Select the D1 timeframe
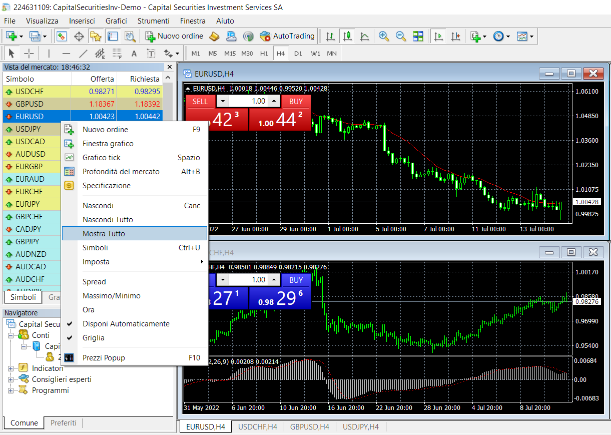611x435 pixels. (298, 53)
